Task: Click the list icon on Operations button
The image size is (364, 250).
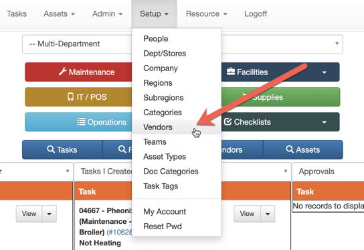Action: (x=81, y=121)
